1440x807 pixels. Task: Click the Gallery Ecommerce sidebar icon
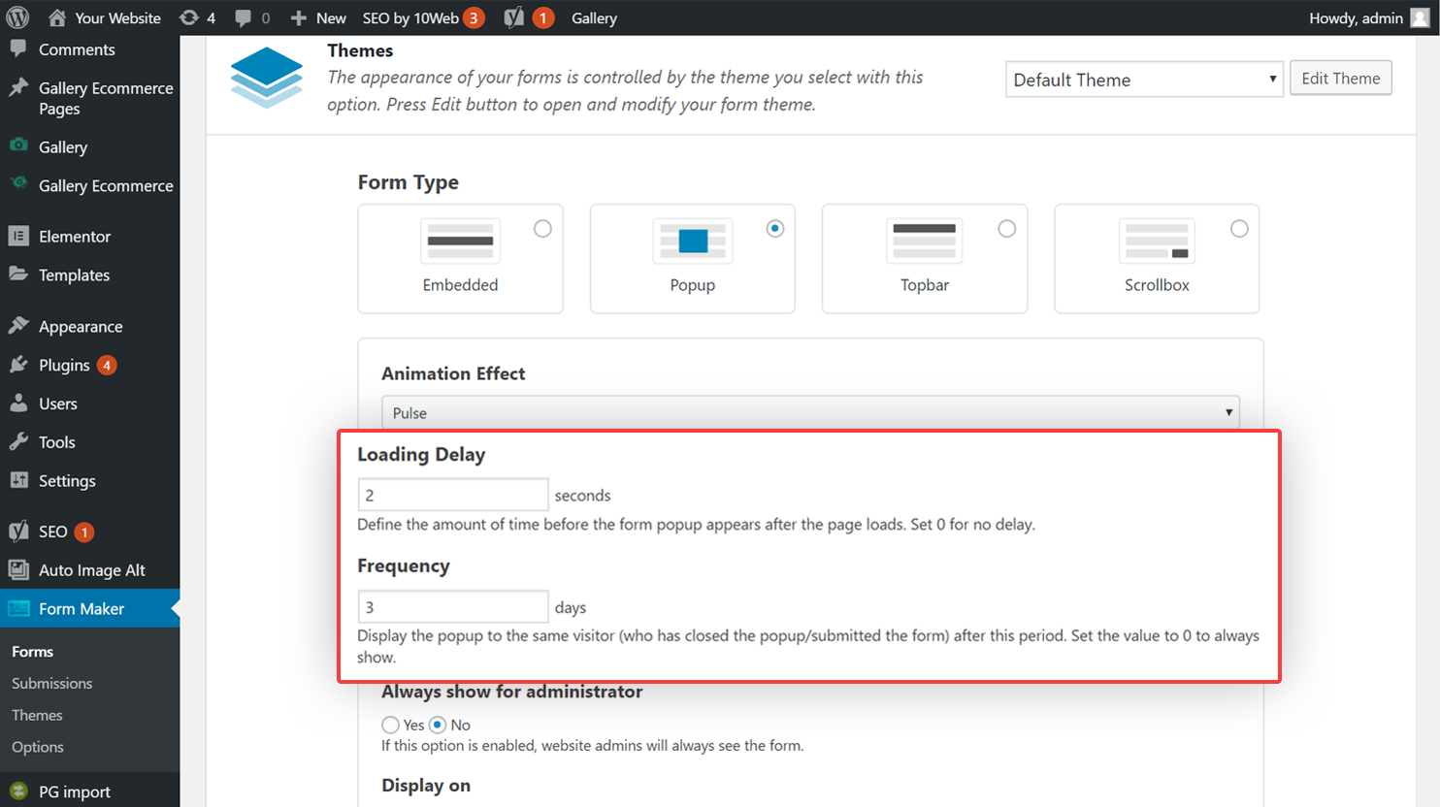click(x=18, y=182)
